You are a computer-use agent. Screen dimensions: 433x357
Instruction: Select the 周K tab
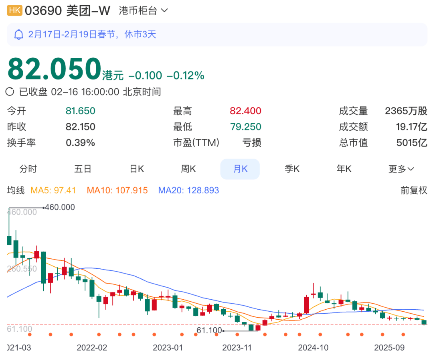point(188,169)
